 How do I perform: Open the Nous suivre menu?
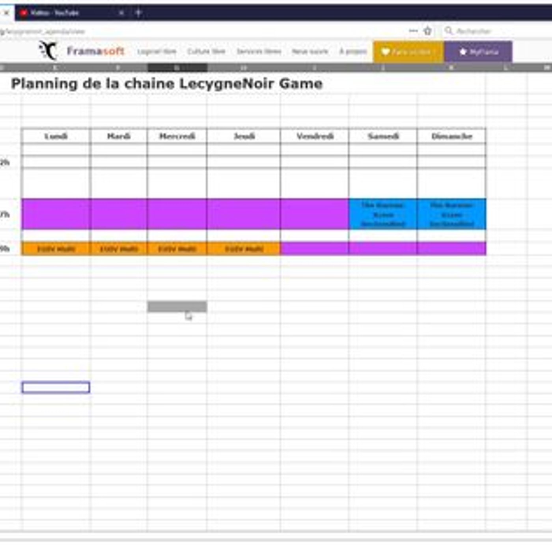[x=310, y=52]
